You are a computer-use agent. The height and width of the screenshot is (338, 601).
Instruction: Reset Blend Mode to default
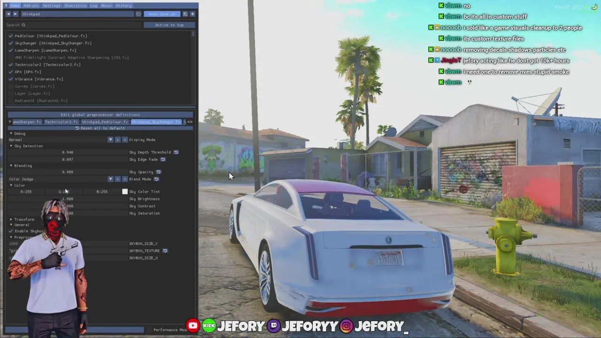pyautogui.click(x=156, y=179)
